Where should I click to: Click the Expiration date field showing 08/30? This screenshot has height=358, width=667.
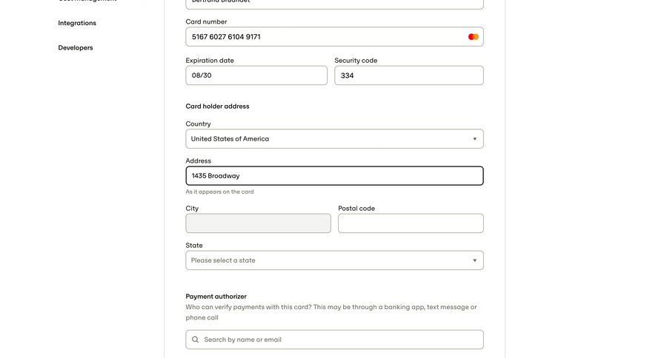click(x=256, y=75)
